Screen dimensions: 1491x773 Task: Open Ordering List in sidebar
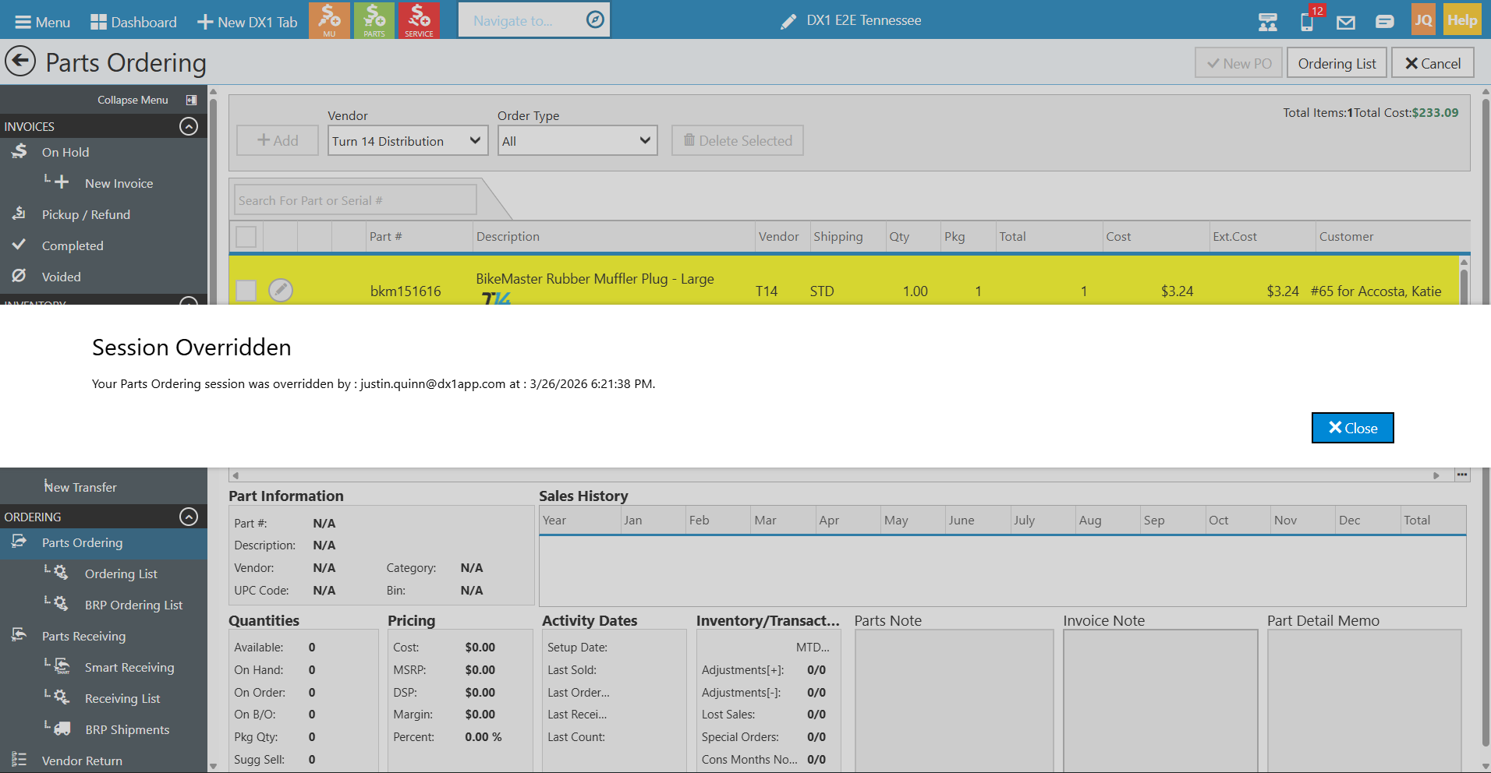(121, 574)
